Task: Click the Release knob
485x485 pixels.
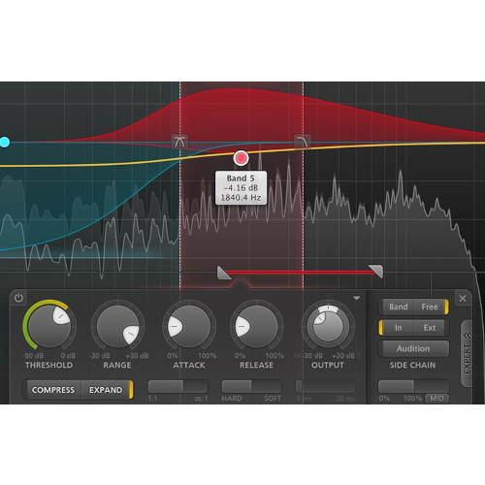Action: 257,327
